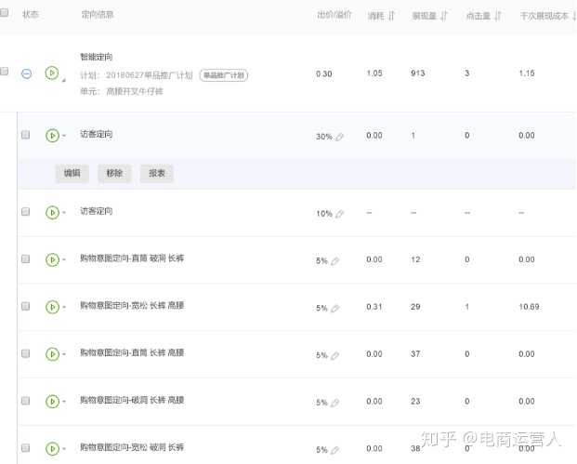Click CPM value 10.69

tap(529, 307)
